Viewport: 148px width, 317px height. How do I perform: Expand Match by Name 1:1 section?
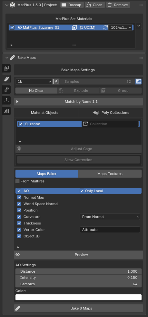(78, 102)
